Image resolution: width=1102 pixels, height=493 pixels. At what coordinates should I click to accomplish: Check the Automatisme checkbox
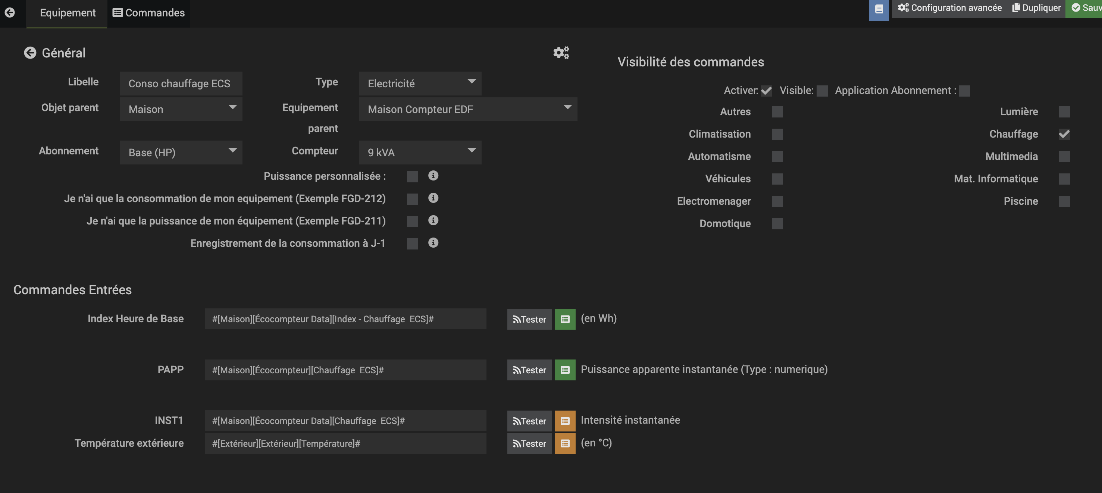[x=777, y=157]
